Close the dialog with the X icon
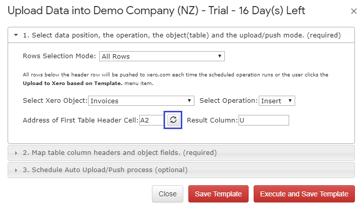Image resolution: width=361 pixels, height=207 pixels. coord(353,11)
